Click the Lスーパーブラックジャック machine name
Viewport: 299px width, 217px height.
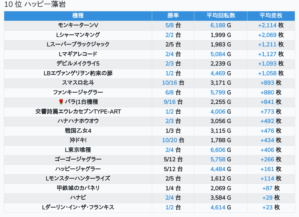click(78, 44)
